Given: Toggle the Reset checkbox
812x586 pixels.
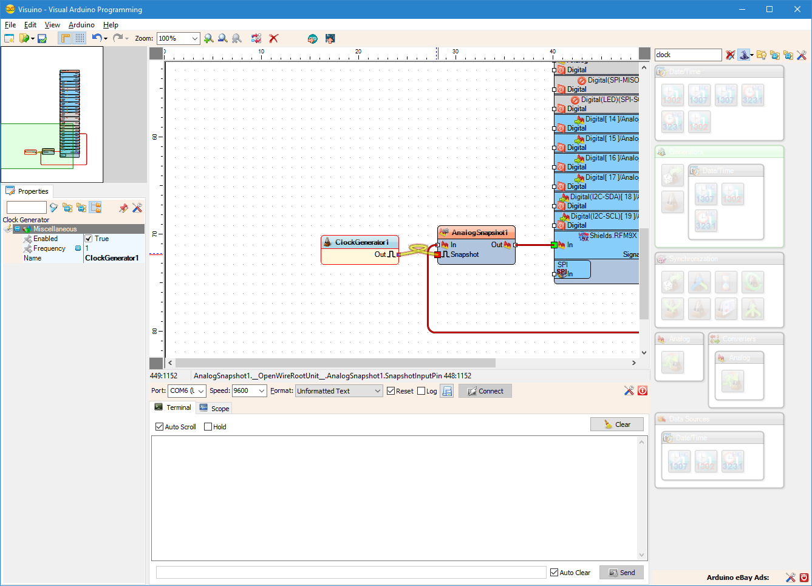Looking at the screenshot, I should (x=391, y=391).
